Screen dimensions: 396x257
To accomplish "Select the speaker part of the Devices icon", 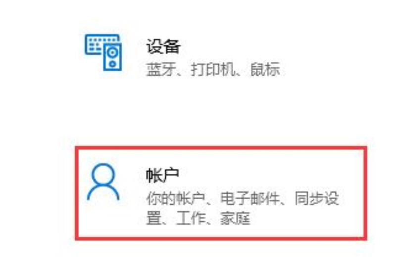I will tap(112, 57).
